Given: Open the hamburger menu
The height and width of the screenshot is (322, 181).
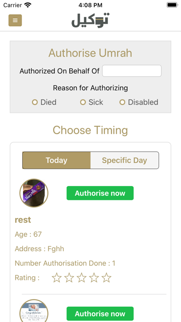Looking at the screenshot, I should click(15, 20).
